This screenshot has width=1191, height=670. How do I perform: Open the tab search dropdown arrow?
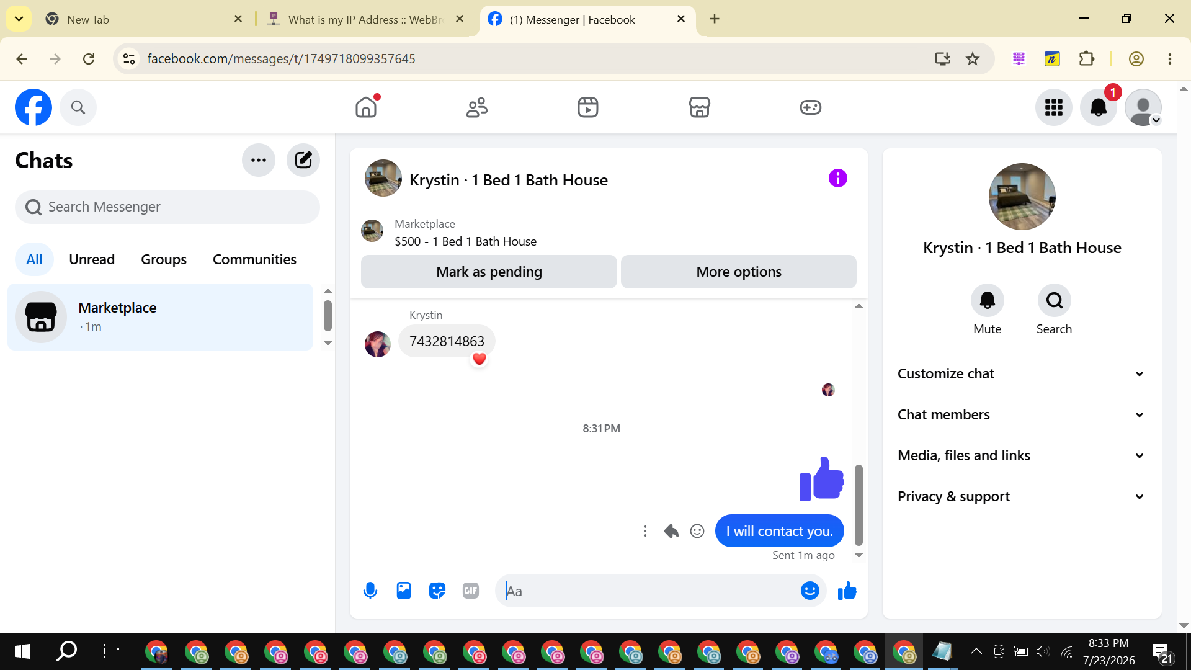click(19, 19)
